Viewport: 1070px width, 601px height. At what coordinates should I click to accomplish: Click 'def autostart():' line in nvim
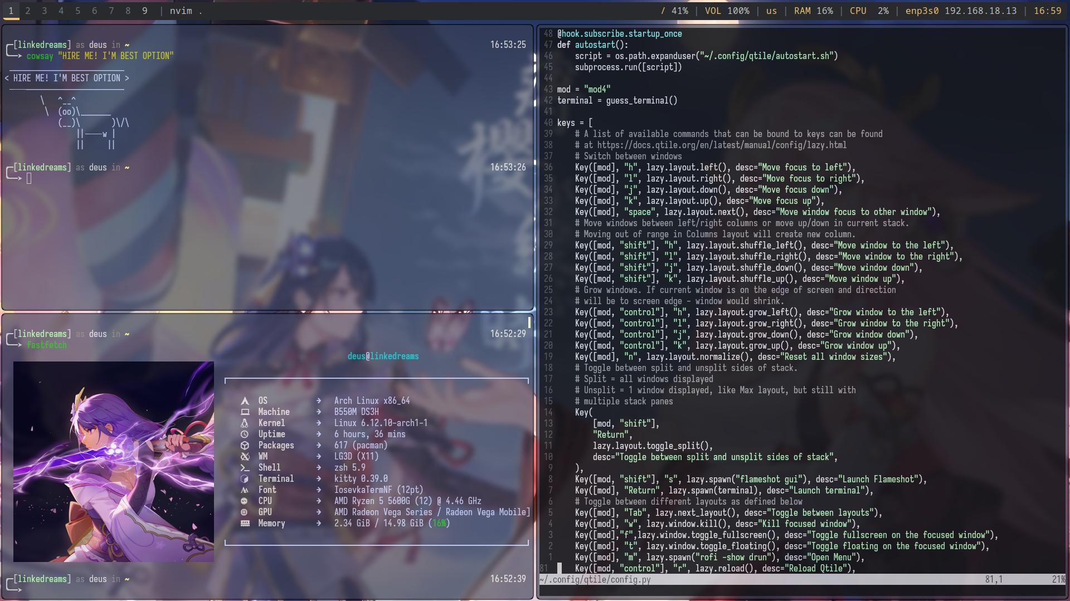[x=592, y=45]
